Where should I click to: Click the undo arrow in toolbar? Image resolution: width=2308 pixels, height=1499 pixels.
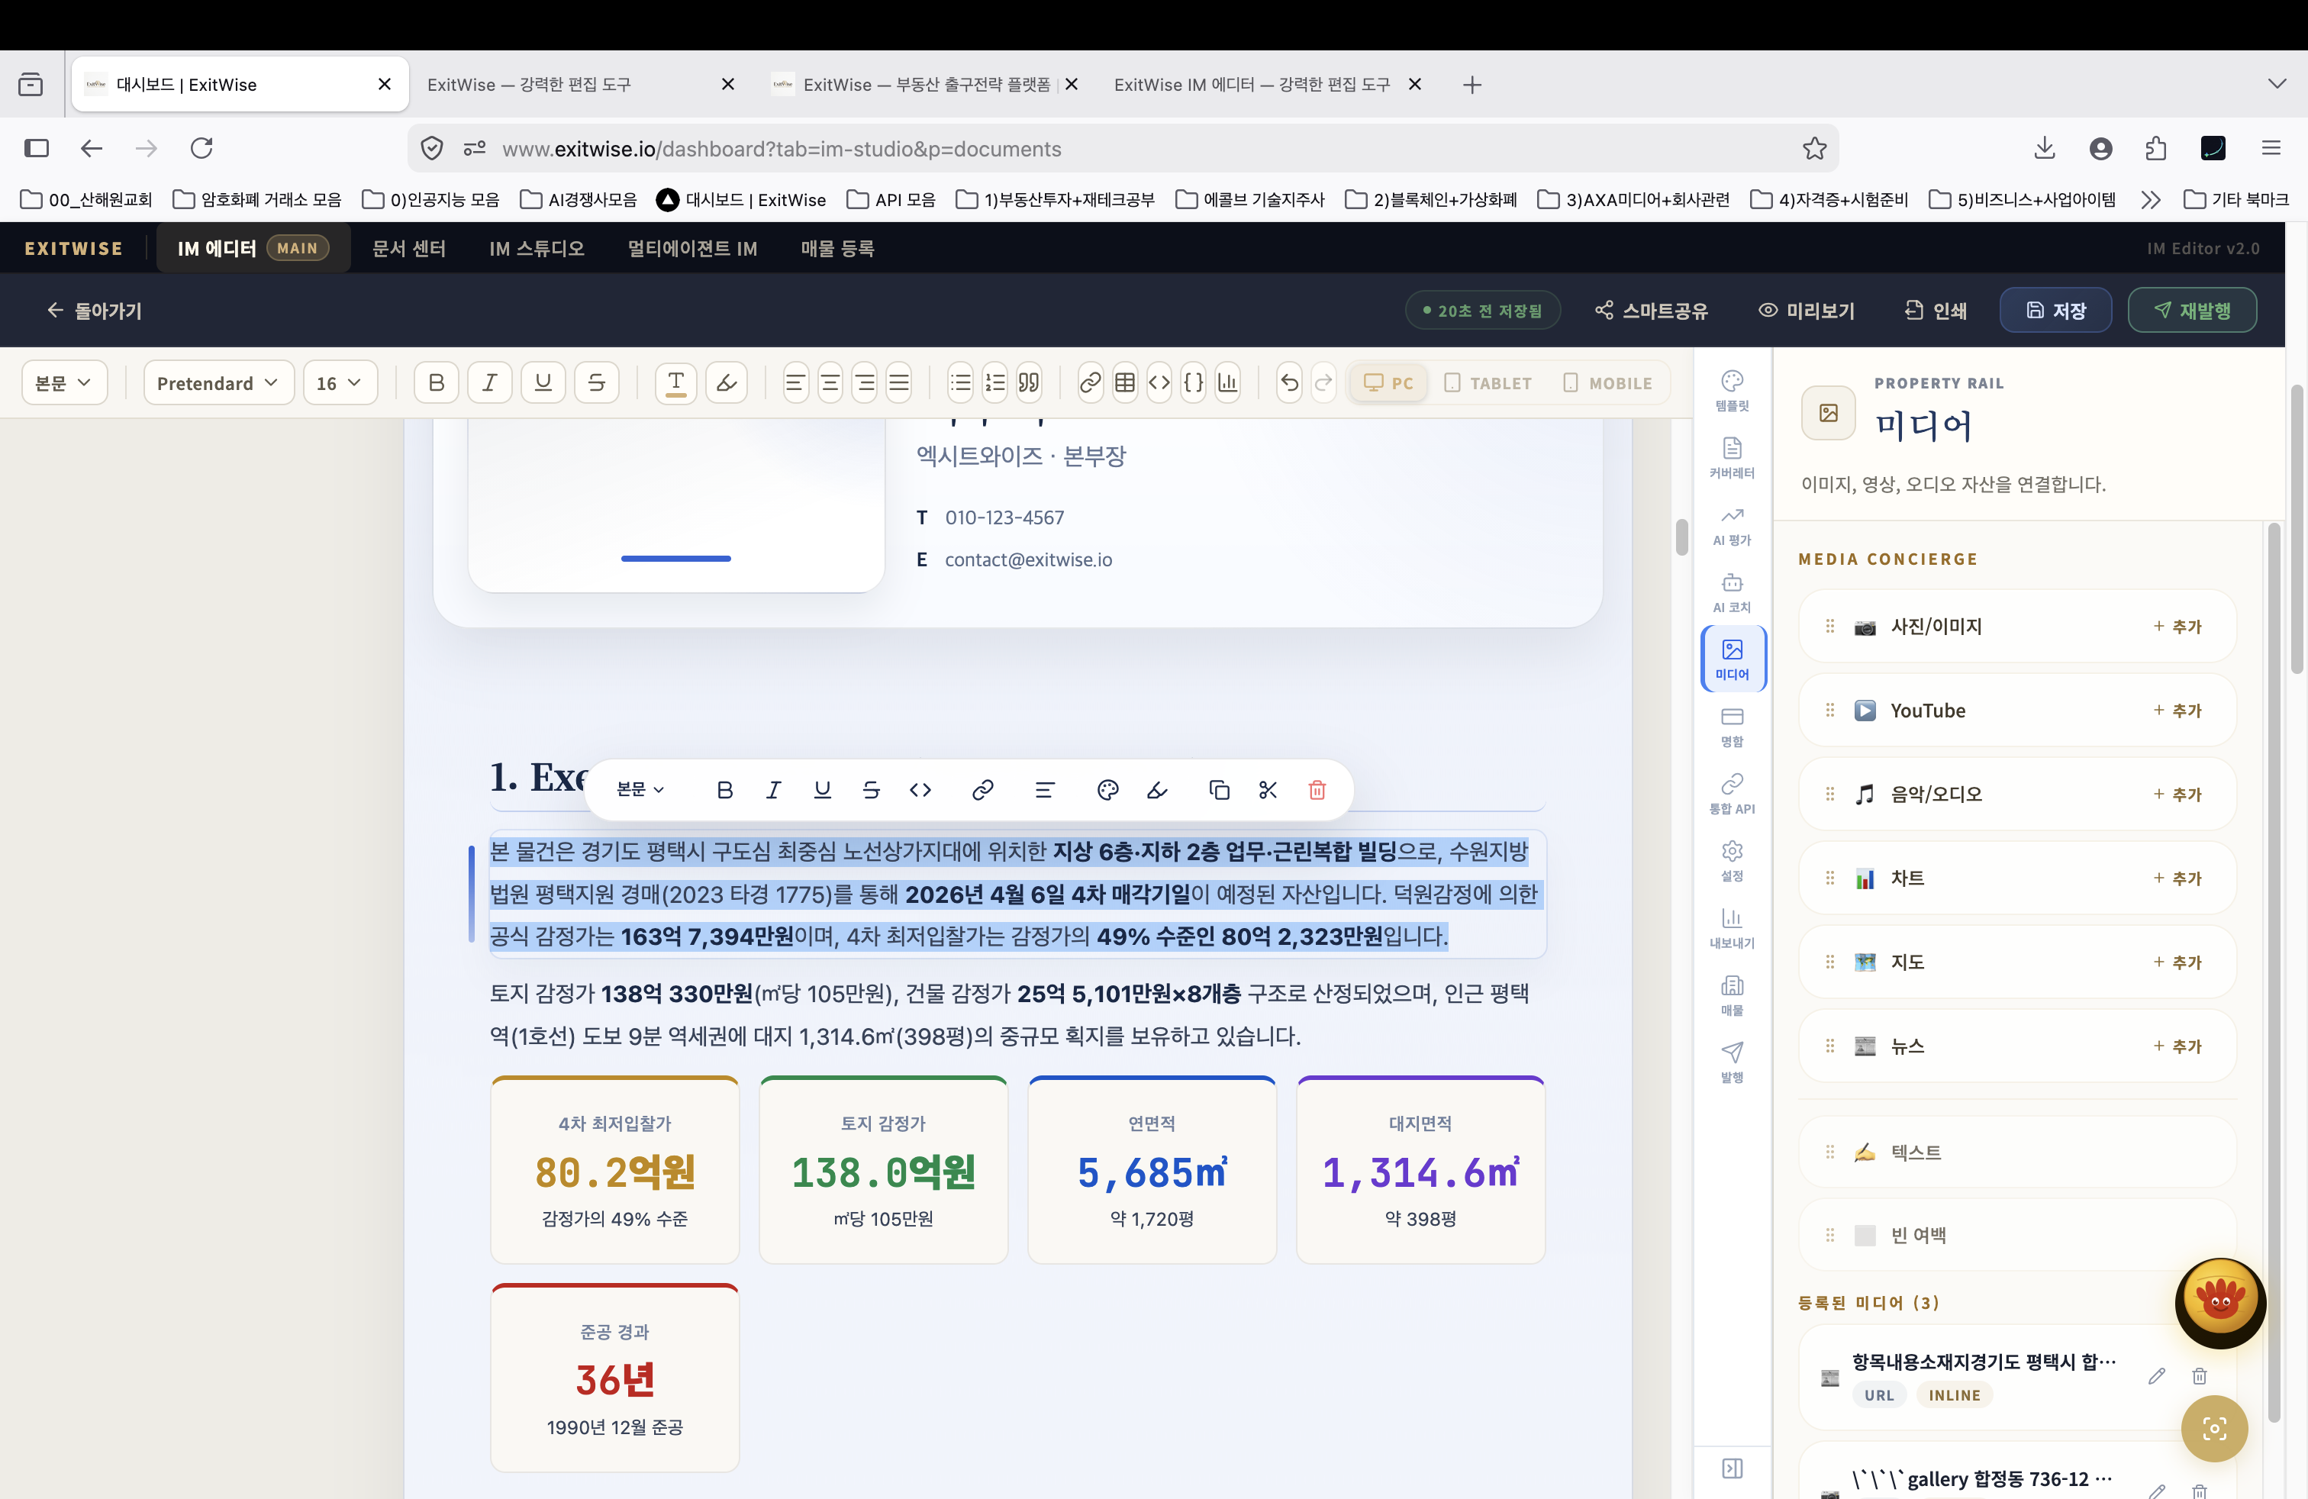click(1289, 383)
